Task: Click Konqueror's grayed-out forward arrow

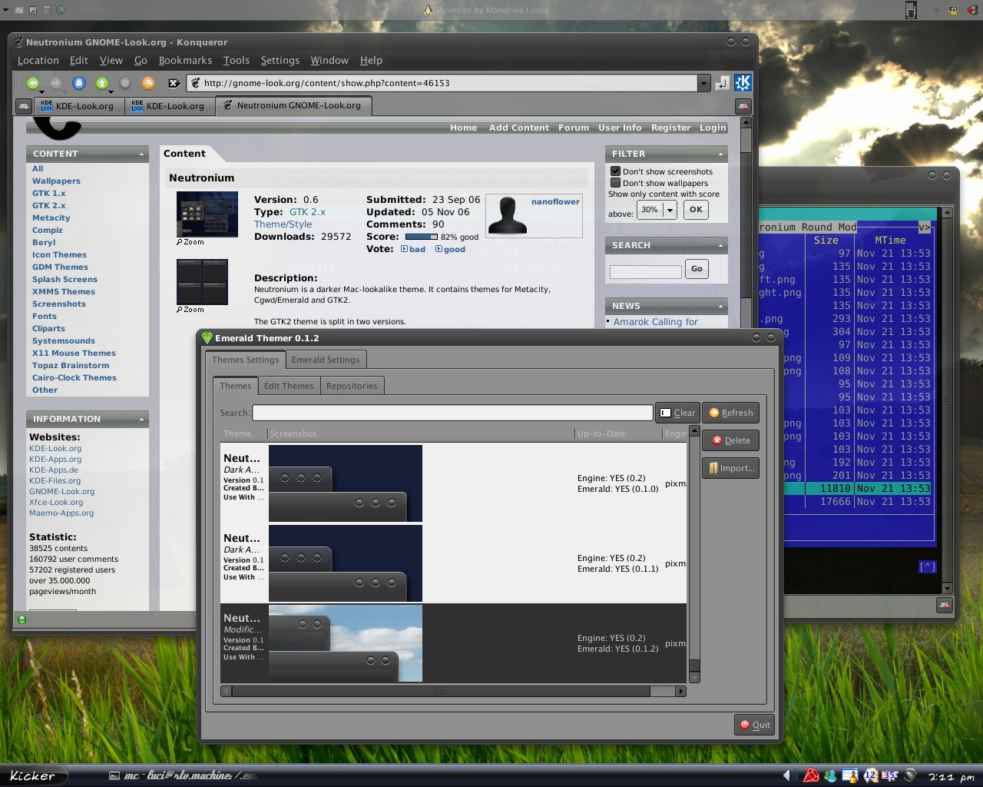Action: pos(56,83)
